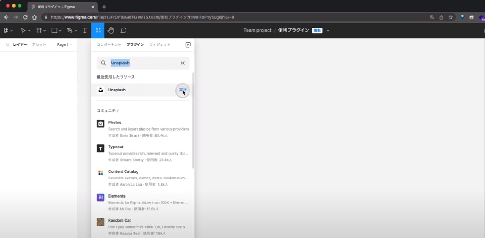This screenshot has width=485, height=238.
Task: Open the Random Cat plugin
Action: click(x=143, y=227)
